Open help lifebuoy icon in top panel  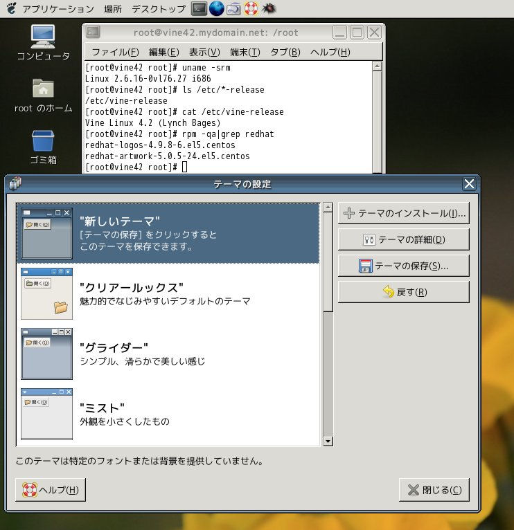pyautogui.click(x=251, y=8)
